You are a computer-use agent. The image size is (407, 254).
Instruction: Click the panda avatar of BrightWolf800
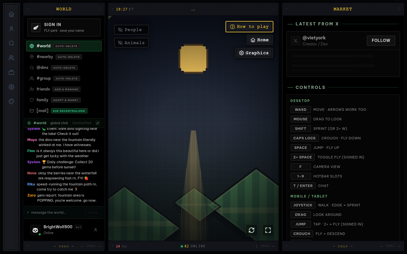tap(35, 230)
